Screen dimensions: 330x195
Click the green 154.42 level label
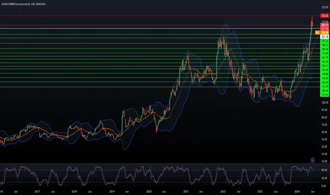(x=325, y=70)
